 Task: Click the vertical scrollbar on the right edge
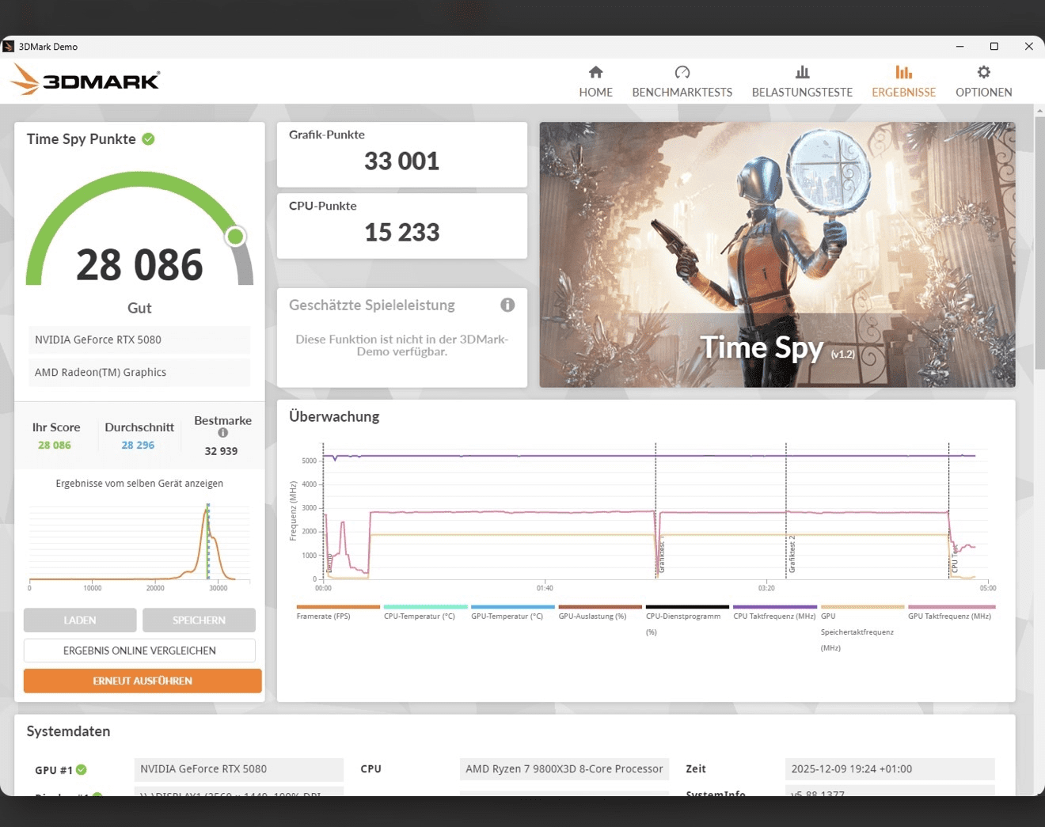(x=1039, y=241)
